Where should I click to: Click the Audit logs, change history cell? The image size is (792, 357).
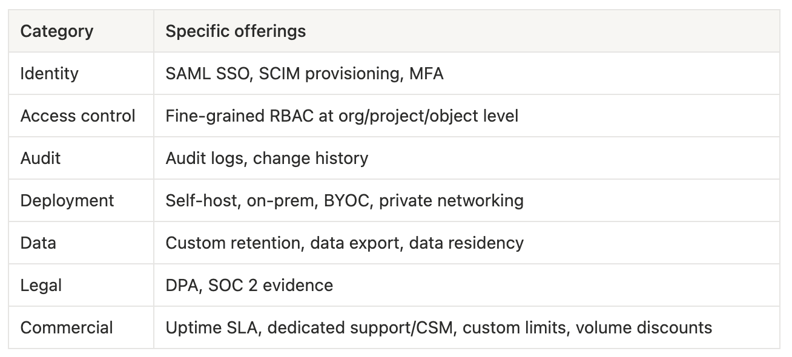[467, 158]
